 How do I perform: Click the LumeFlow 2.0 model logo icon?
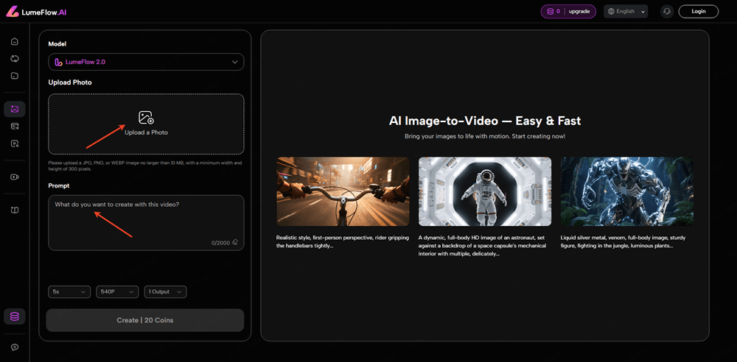tap(59, 62)
